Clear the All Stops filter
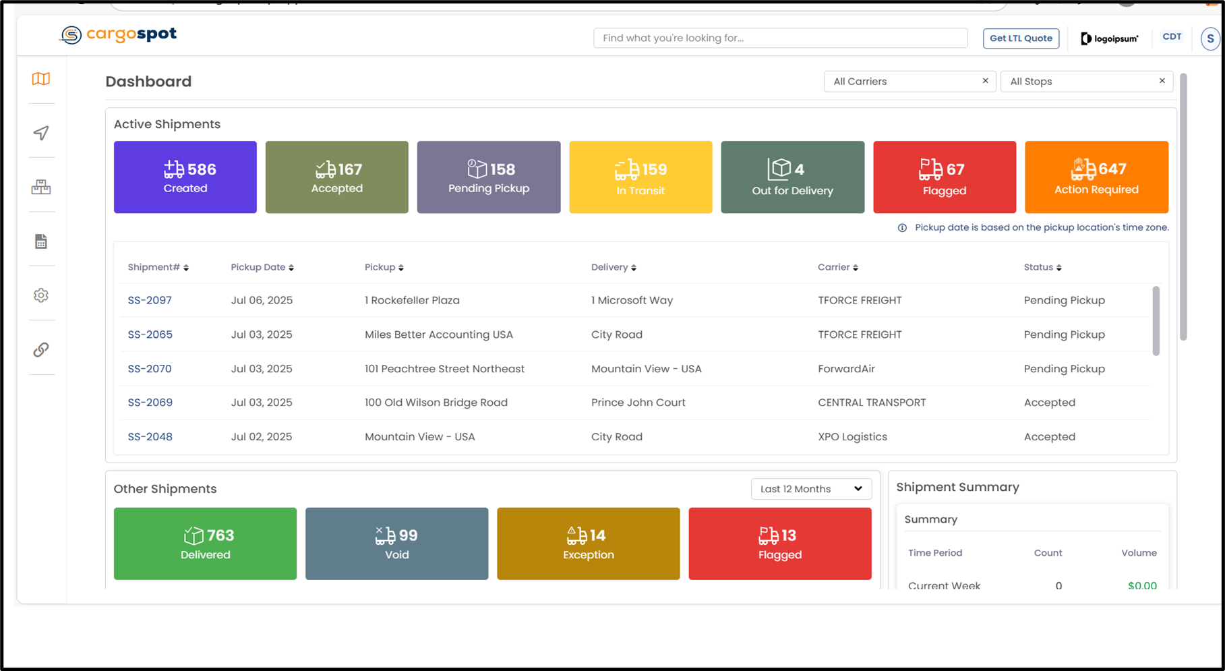Screen dimensions: 1225x671 tap(1162, 81)
